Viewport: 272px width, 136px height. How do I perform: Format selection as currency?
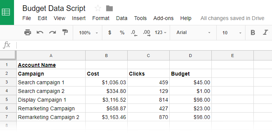[x=109, y=32]
